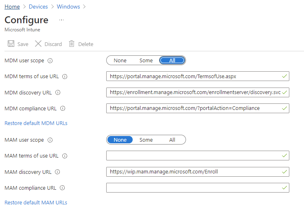The width and height of the screenshot is (304, 217).
Task: Go to Home breadcrumb
Action: [12, 7]
